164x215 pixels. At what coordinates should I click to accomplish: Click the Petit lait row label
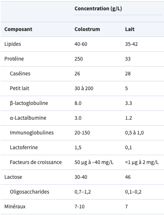tap(20, 88)
